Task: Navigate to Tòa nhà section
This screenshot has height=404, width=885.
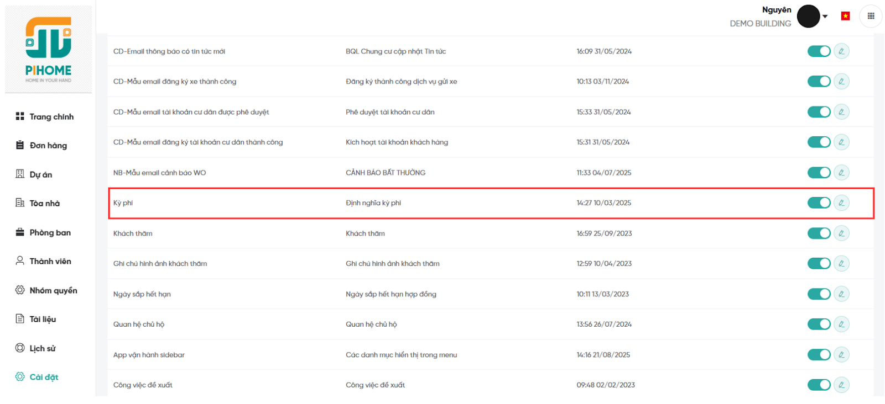Action: click(44, 203)
